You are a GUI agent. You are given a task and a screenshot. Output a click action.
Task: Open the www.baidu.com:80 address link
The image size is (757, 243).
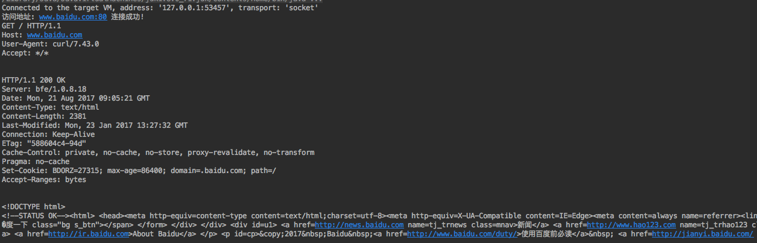tap(72, 17)
